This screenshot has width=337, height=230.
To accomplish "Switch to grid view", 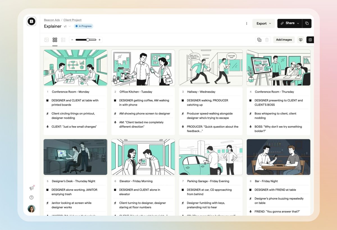I will [x=55, y=40].
